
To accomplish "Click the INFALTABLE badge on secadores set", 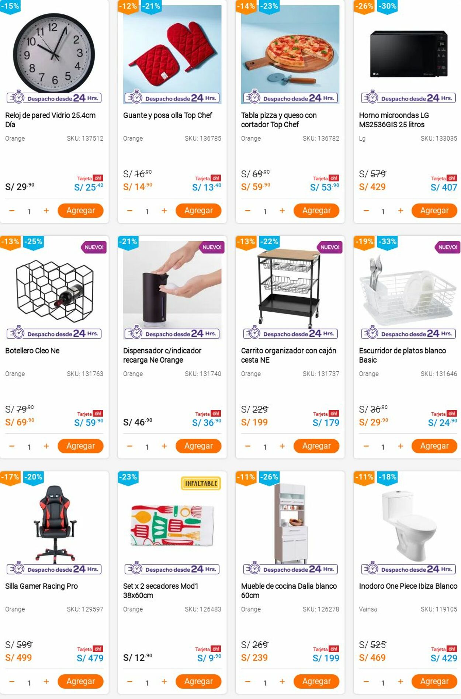I will [x=201, y=483].
